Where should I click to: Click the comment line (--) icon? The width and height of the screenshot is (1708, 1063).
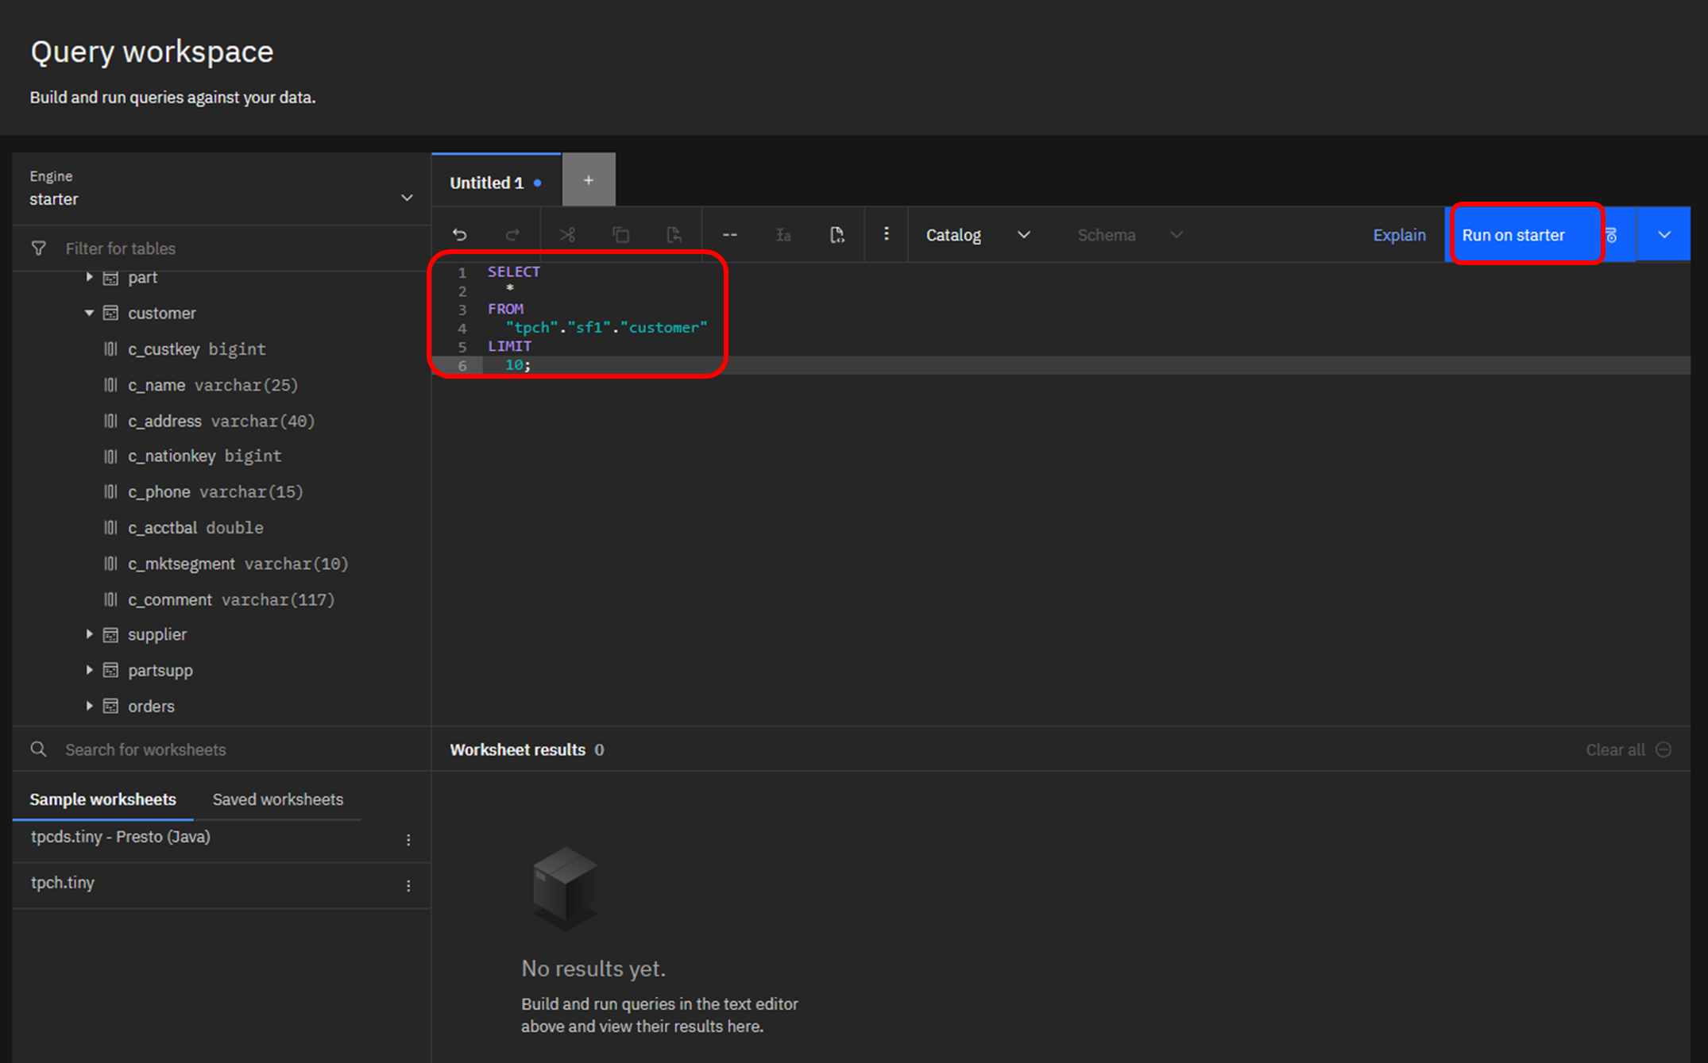(x=729, y=235)
